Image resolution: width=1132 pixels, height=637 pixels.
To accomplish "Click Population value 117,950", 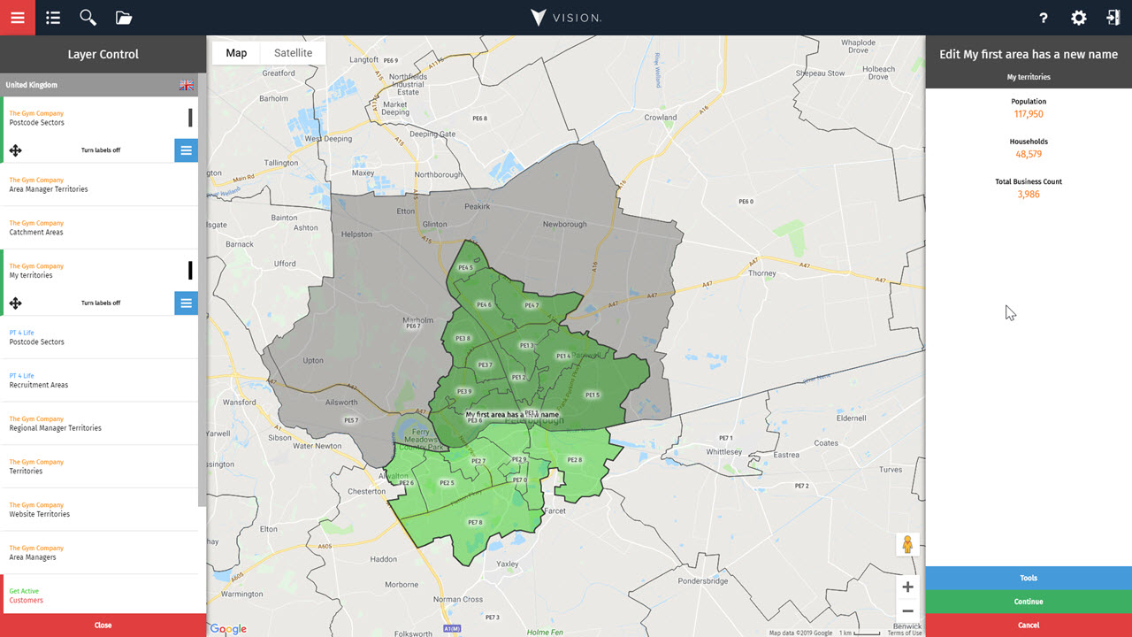I will 1029,114.
